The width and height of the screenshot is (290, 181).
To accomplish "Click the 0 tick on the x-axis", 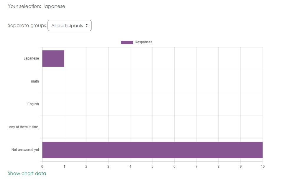I will click(x=42, y=167).
